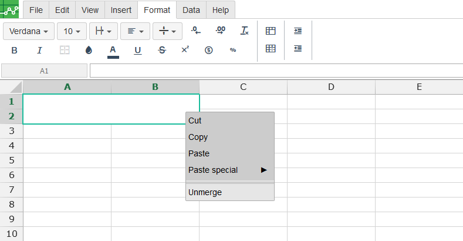The image size is (463, 241).
Task: Select Unmerge from the context menu
Action: coord(205,192)
